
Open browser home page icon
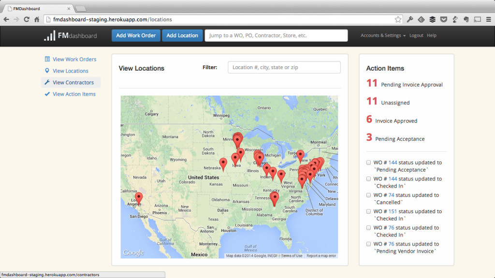tap(37, 20)
